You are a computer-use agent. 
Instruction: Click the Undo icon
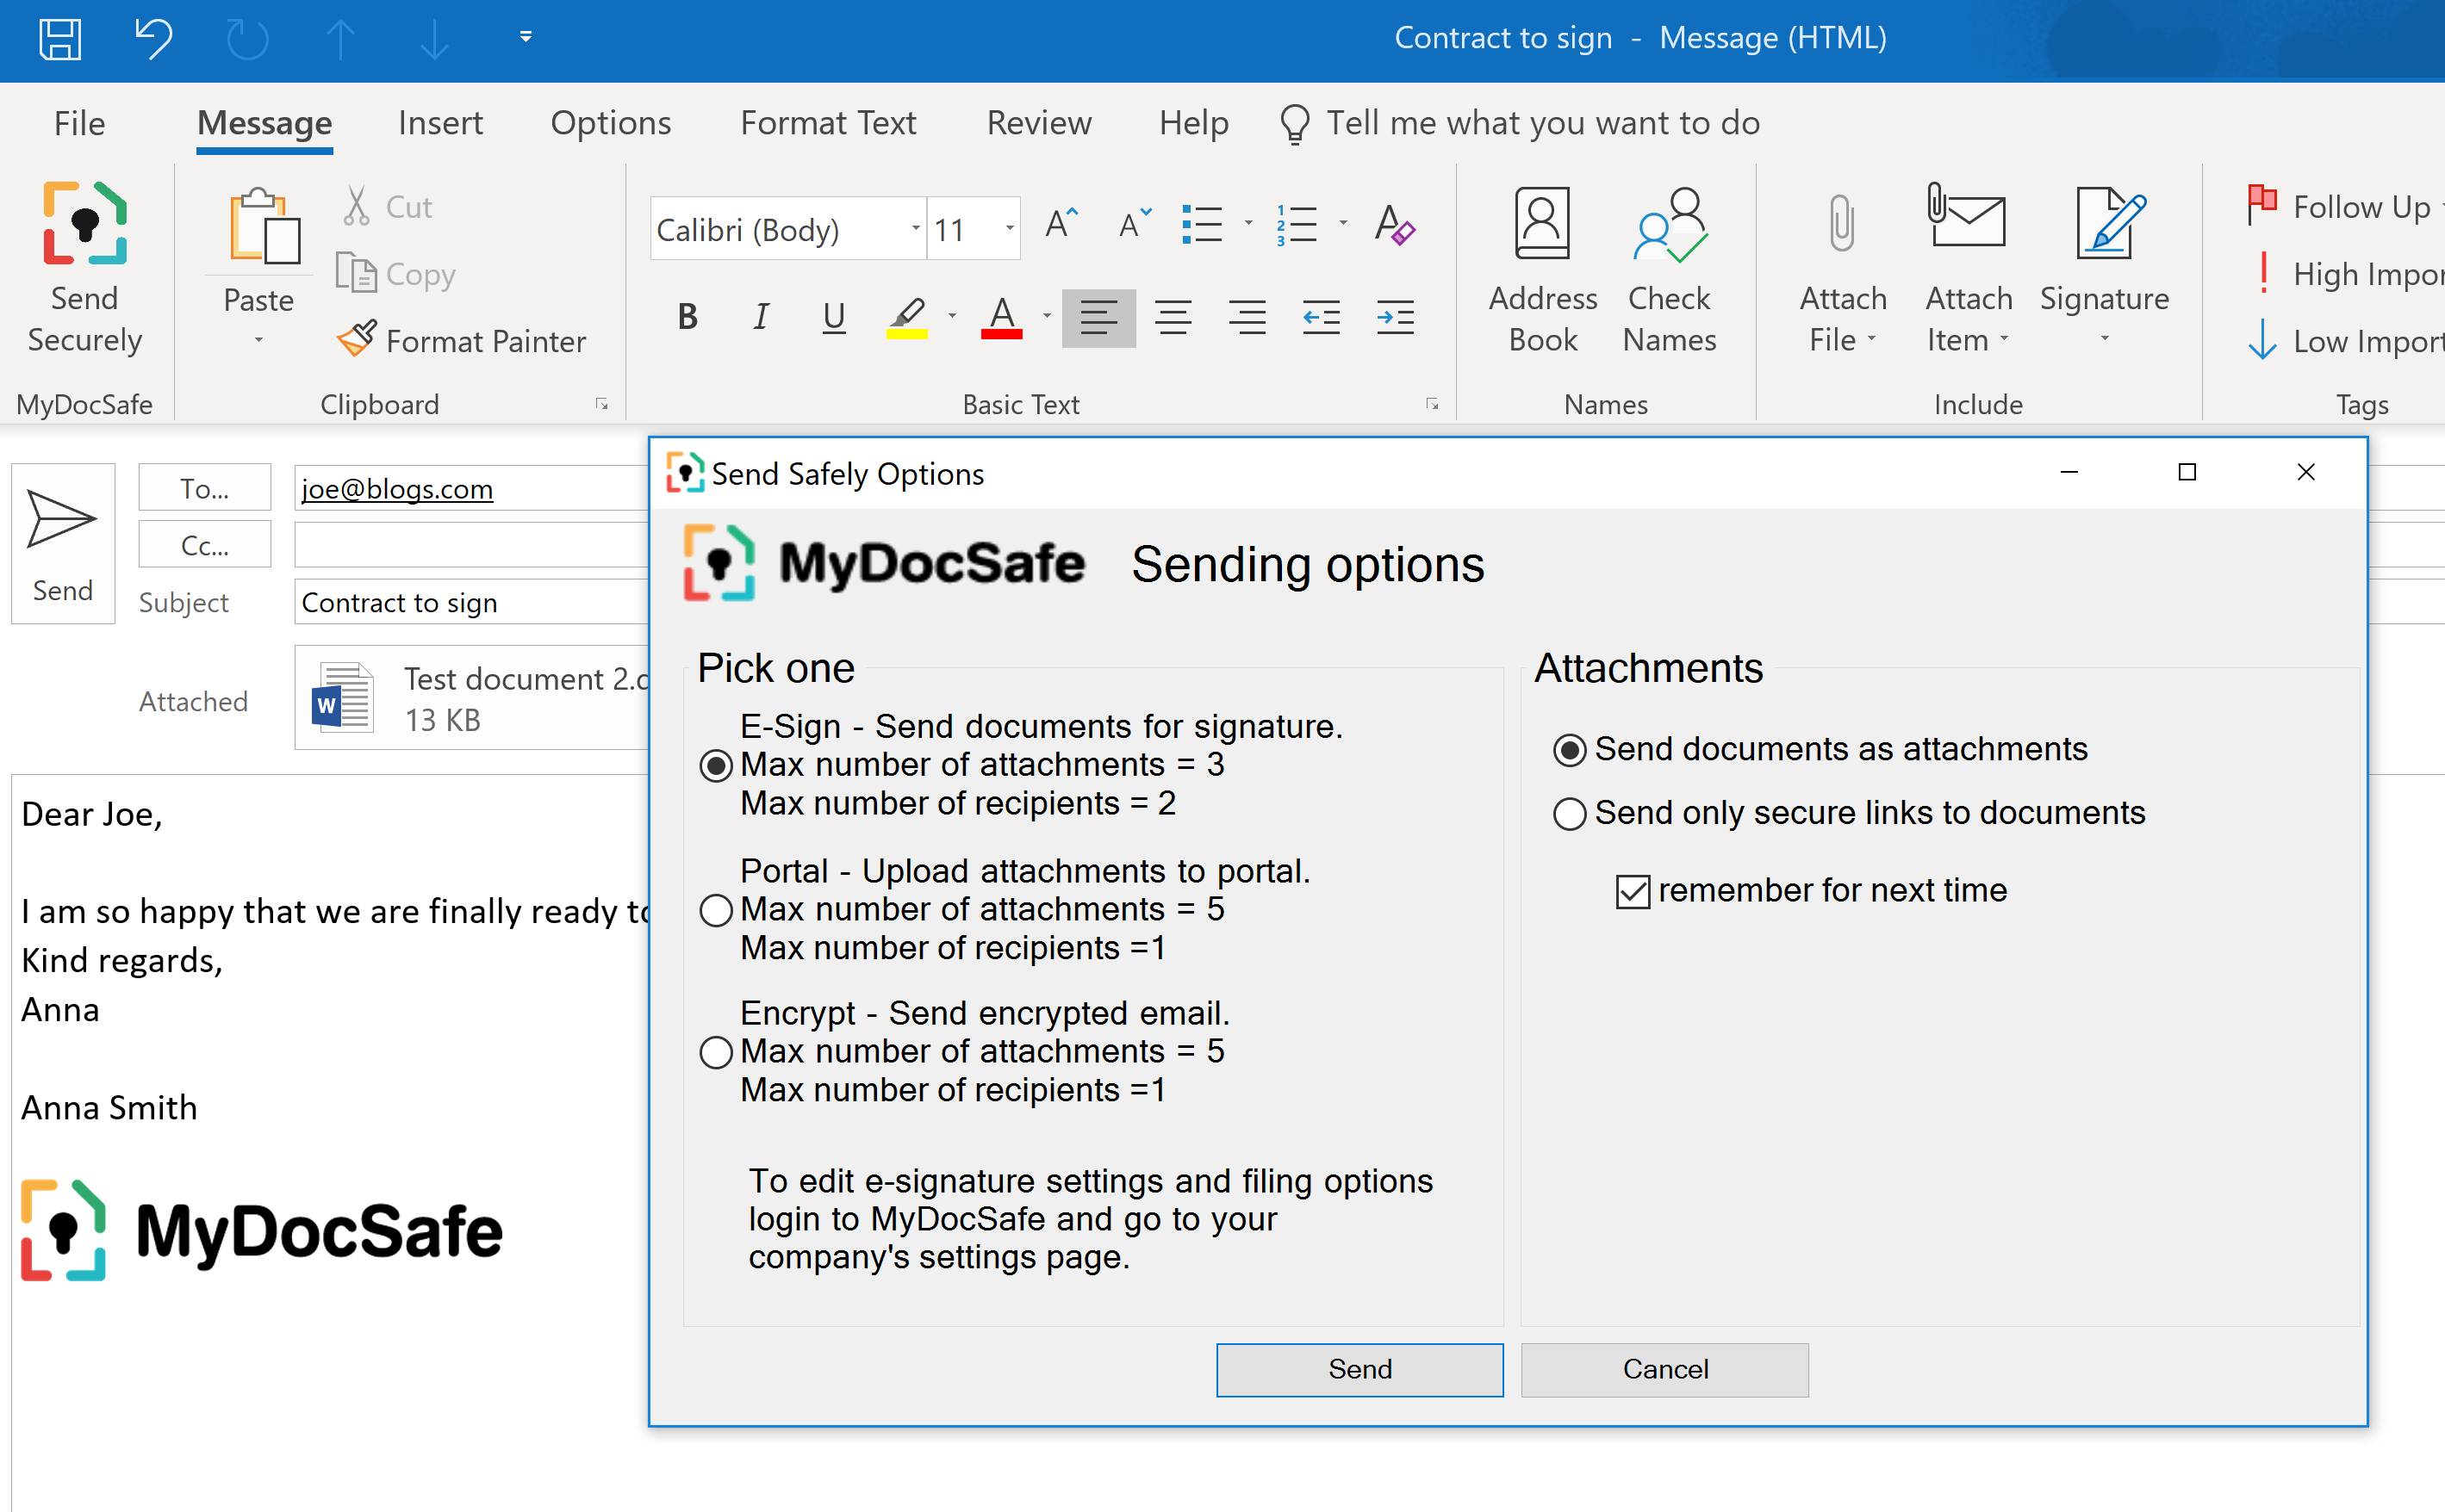click(153, 38)
